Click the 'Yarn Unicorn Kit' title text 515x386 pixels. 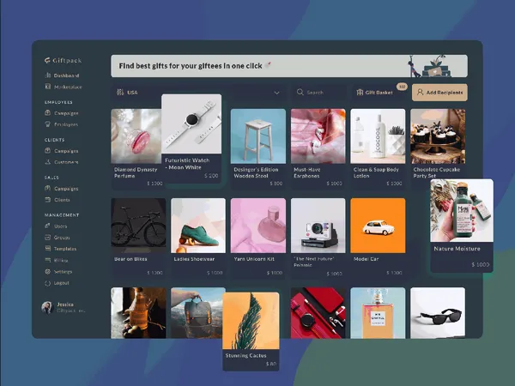[254, 259]
